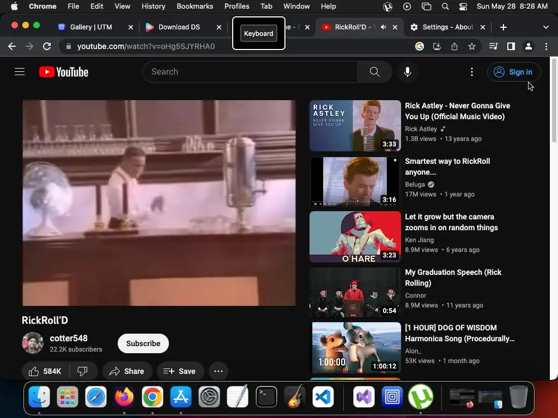Open Never Gonna Give You Up official video title

click(457, 111)
